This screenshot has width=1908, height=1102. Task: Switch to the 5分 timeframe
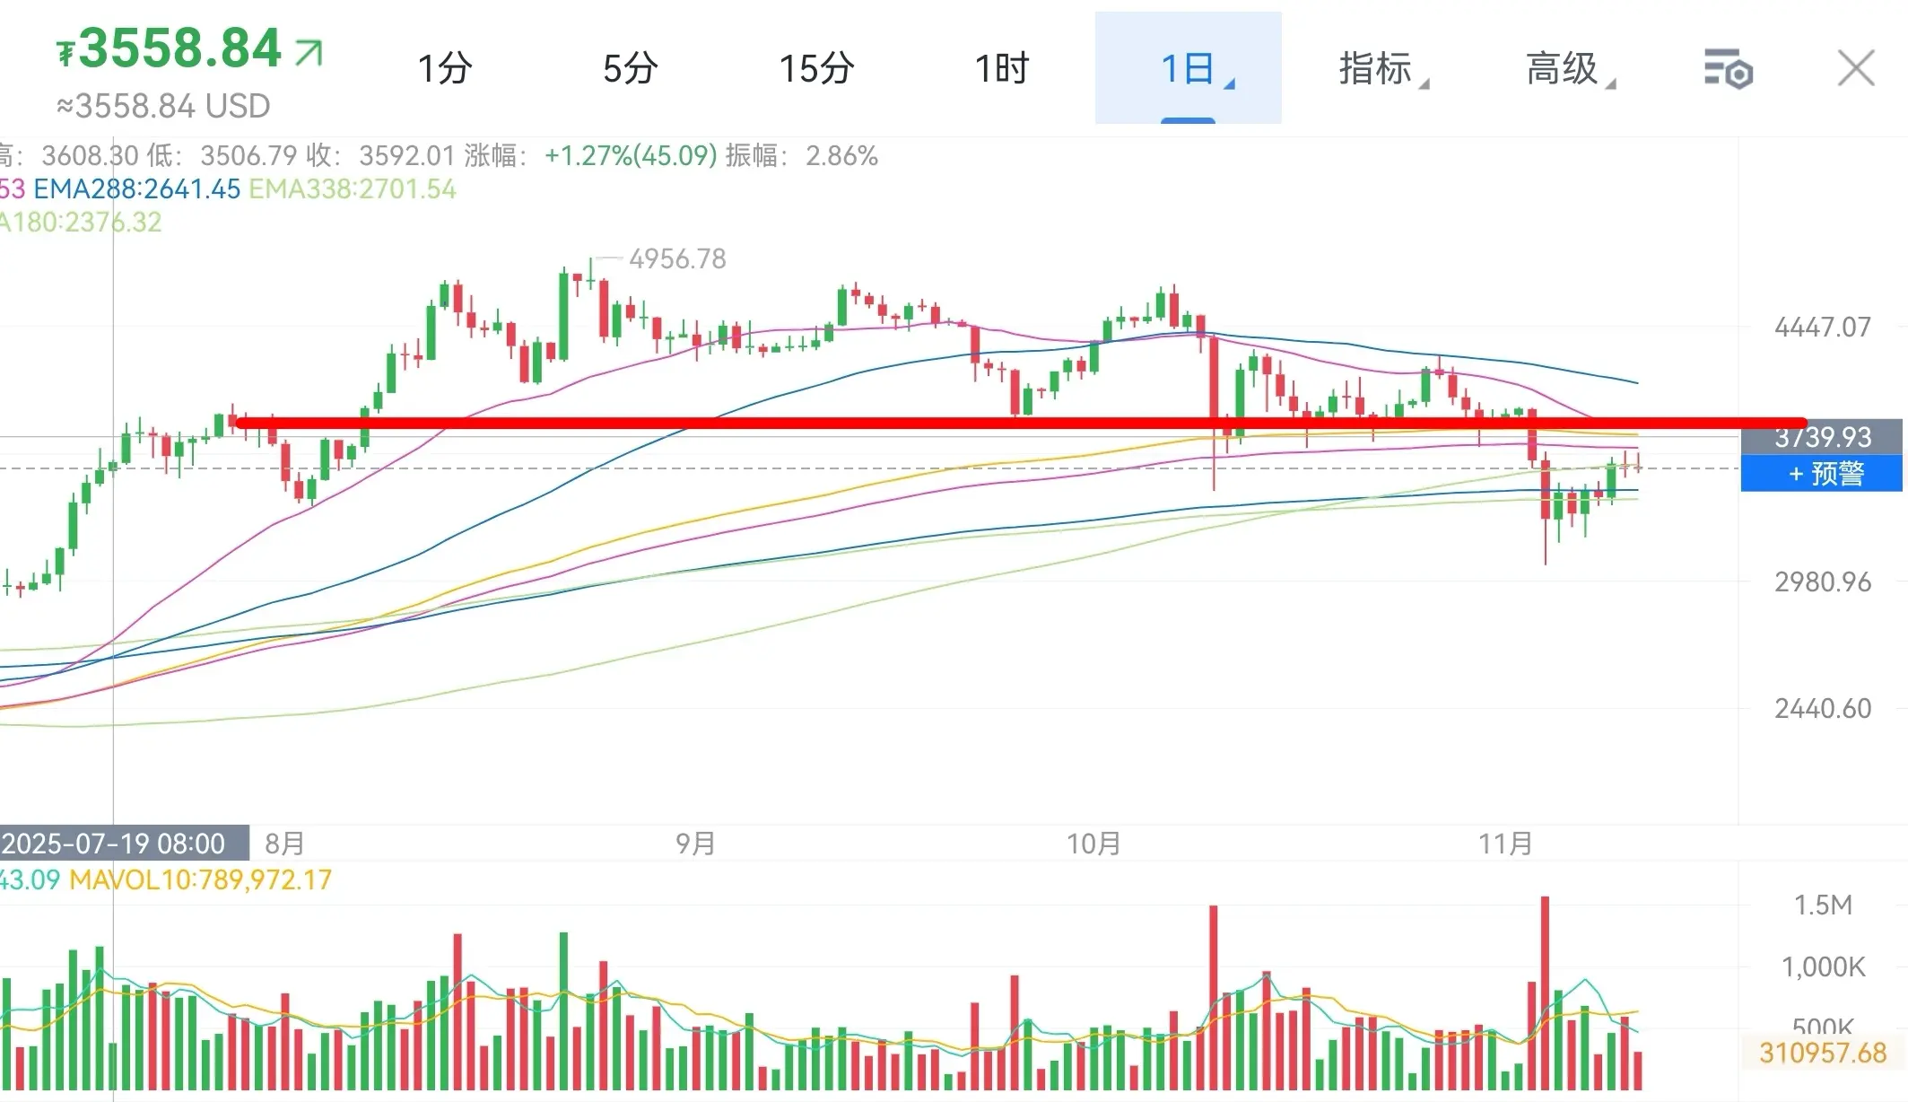coord(631,68)
